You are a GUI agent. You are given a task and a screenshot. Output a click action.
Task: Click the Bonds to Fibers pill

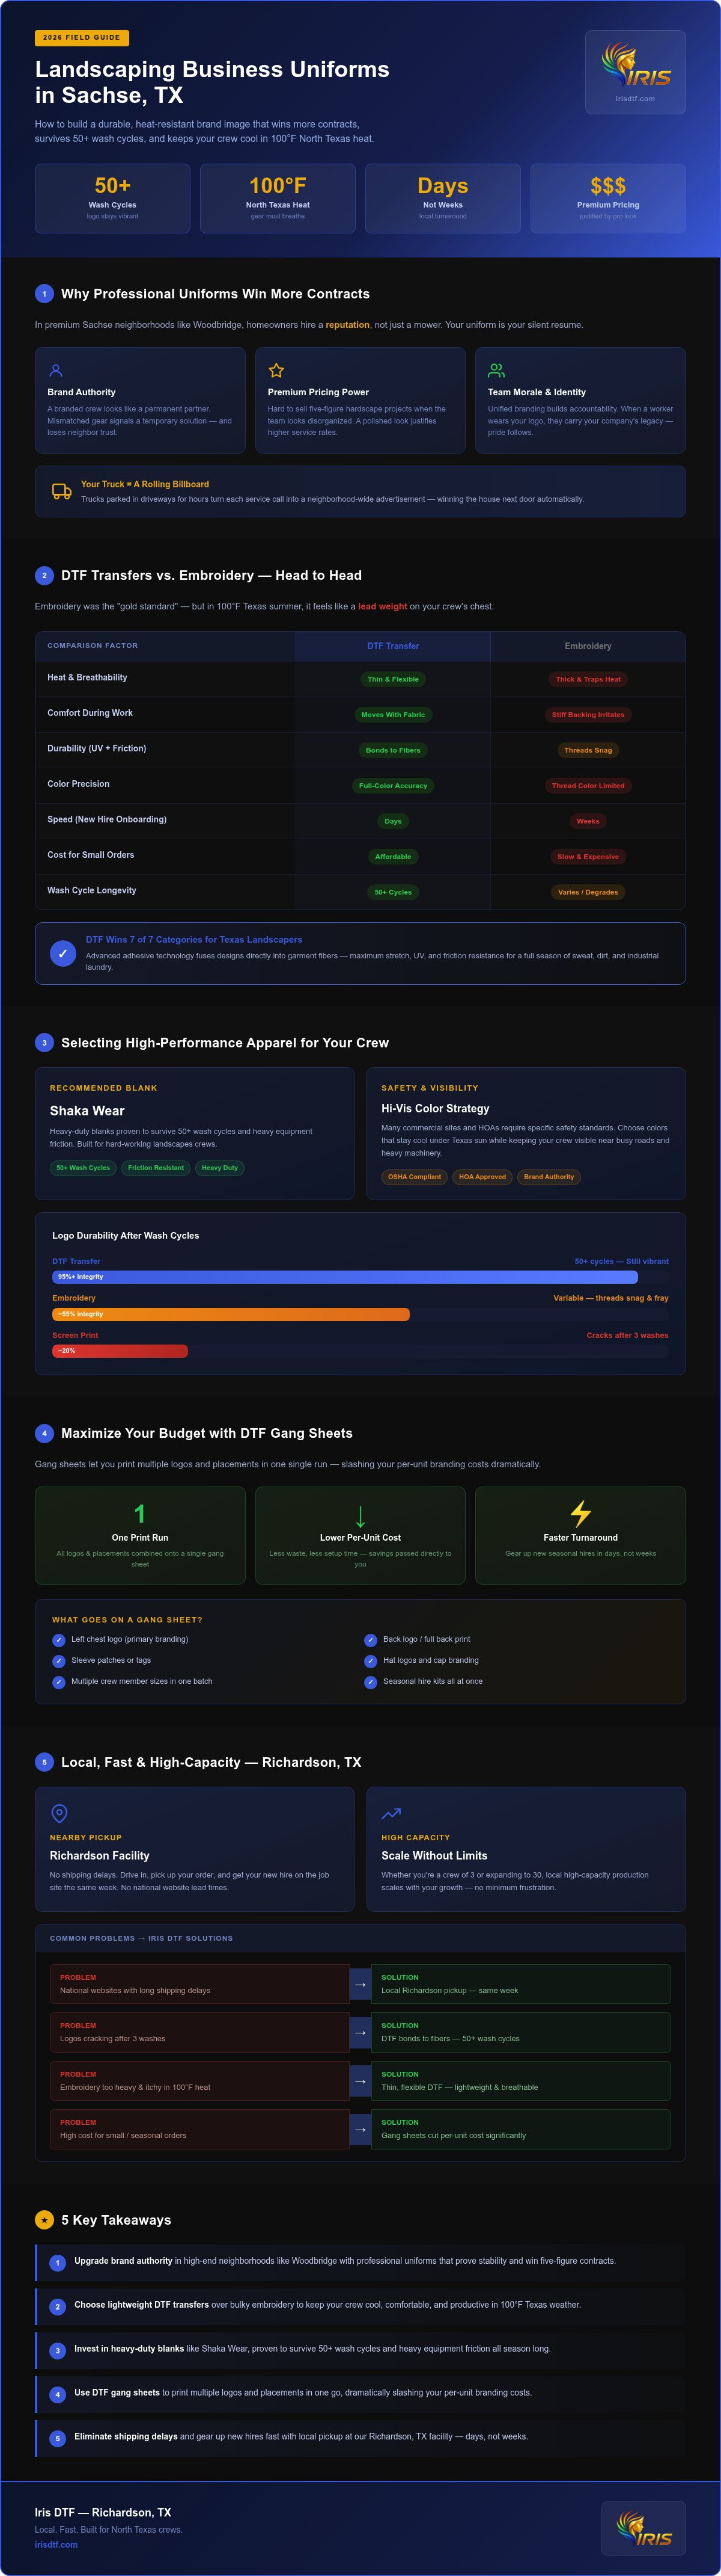click(394, 750)
